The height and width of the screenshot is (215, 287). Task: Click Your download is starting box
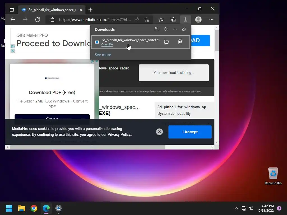point(174,73)
